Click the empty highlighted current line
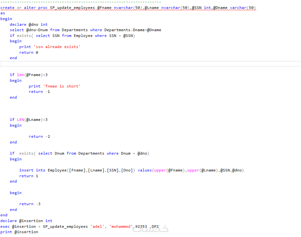 click(x=151, y=64)
